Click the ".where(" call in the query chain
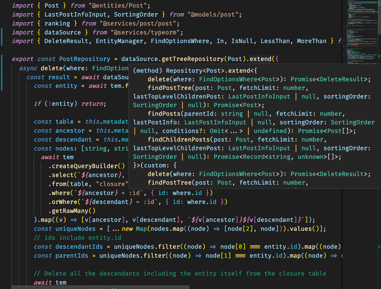 pyautogui.click(x=61, y=193)
